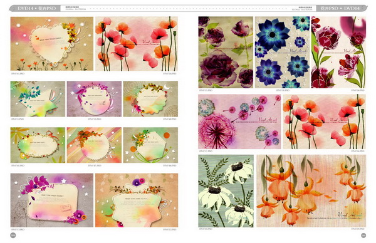The image size is (376, 243).
Task: Open the hanging orange fuchsia flowers thumbnail
Action: tap(311, 191)
